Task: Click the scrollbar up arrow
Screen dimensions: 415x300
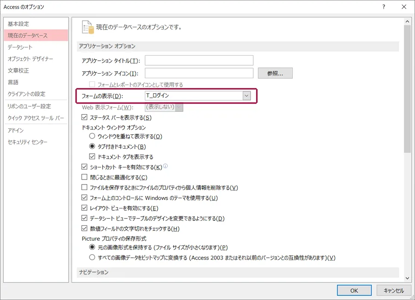Action: [407, 21]
